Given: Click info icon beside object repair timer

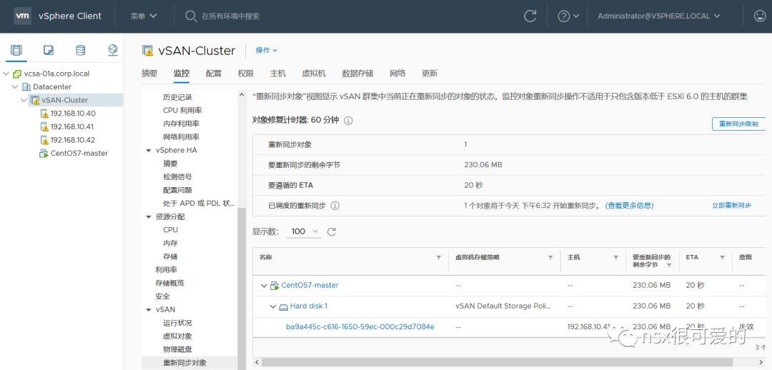Looking at the screenshot, I should [x=348, y=121].
